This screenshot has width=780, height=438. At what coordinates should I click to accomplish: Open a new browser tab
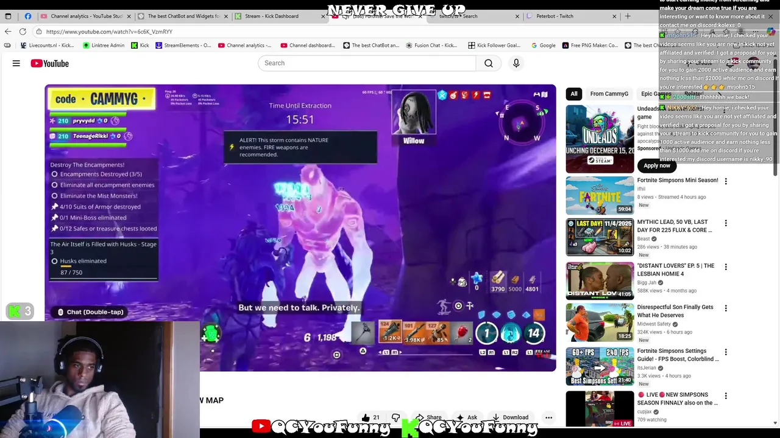628,16
